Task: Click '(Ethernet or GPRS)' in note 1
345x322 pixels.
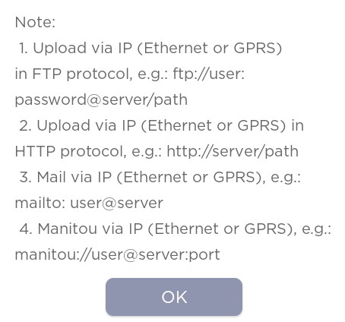Action: click(x=210, y=48)
